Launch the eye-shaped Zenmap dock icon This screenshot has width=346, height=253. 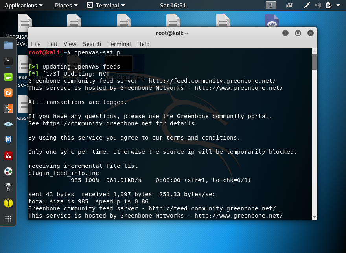point(8,124)
